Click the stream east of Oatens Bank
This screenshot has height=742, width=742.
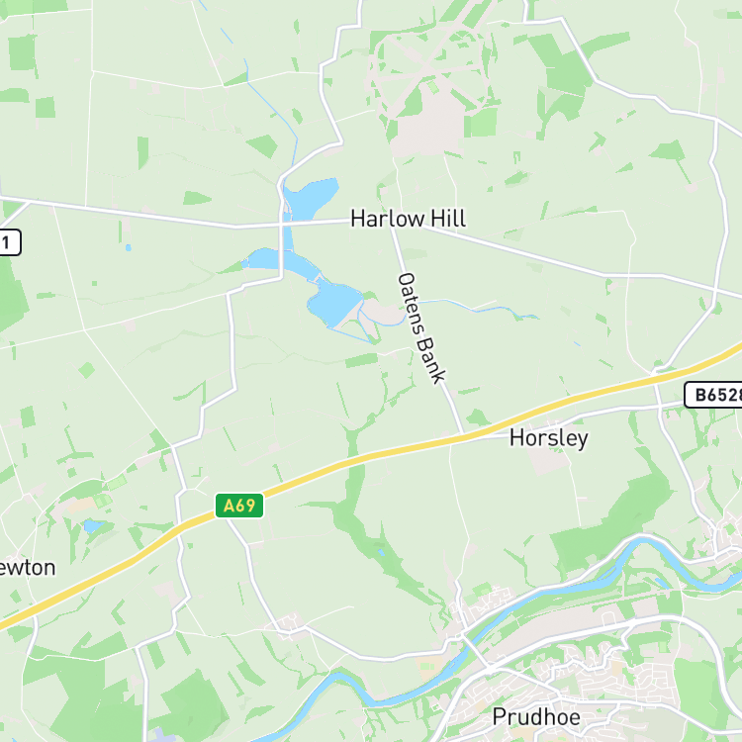click(x=478, y=308)
